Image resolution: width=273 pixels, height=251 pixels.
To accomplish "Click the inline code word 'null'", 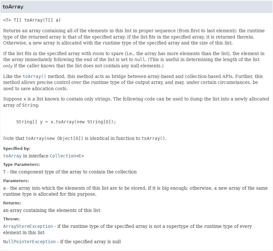I will (x=140, y=60).
